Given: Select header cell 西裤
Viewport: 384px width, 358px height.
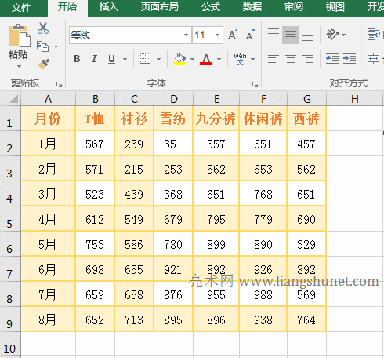Looking at the screenshot, I should (x=306, y=119).
